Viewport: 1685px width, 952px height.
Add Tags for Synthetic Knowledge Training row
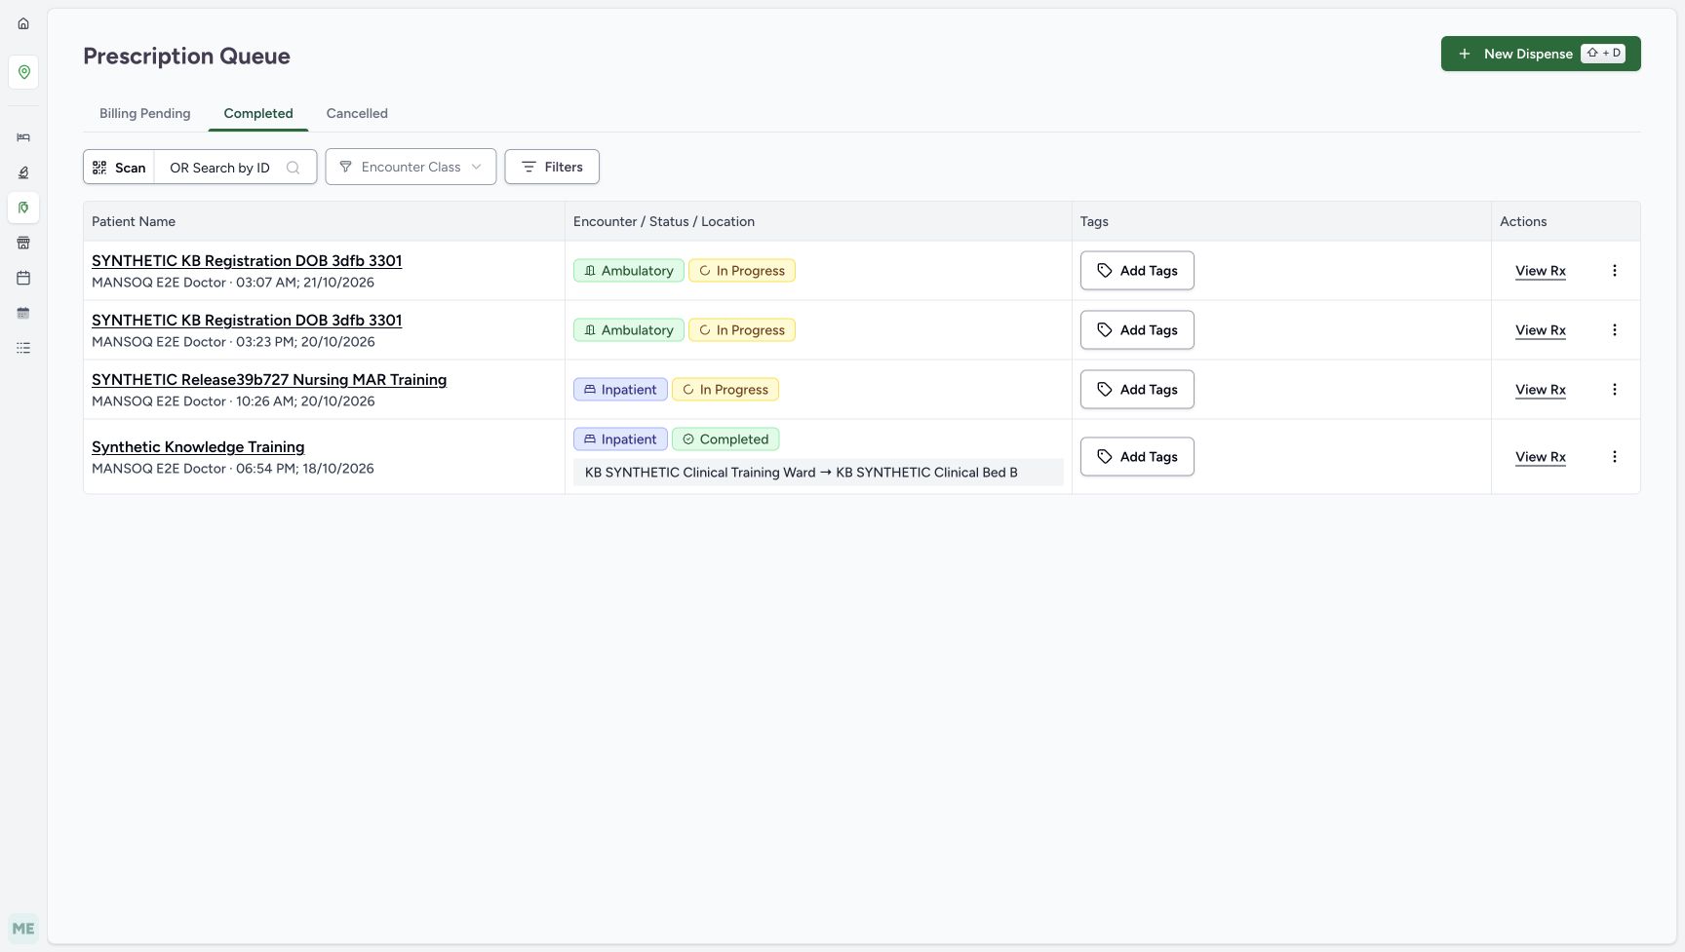(1137, 457)
